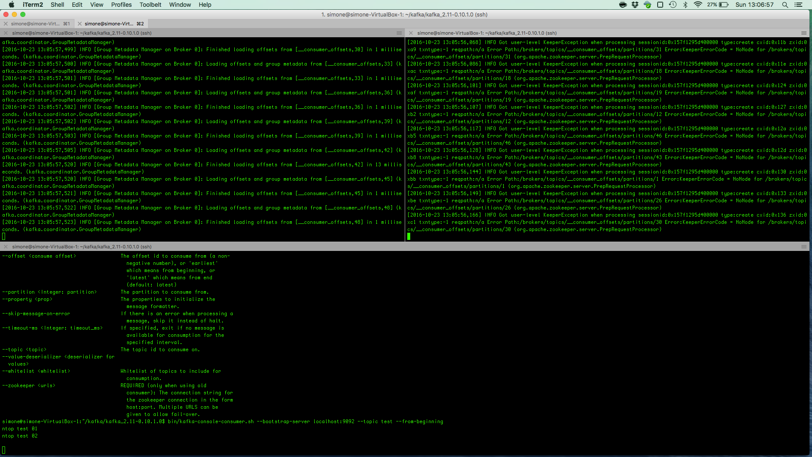812x457 pixels.
Task: Click the hat-shaped menu bar icon
Action: pyautogui.click(x=623, y=5)
